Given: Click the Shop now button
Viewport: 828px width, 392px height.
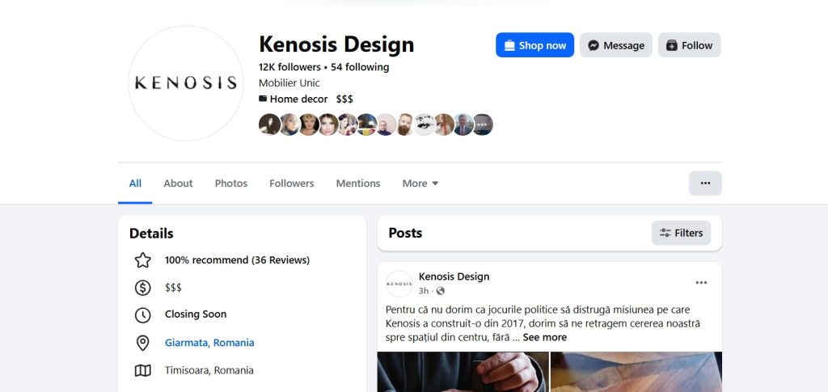Looking at the screenshot, I should coord(534,45).
